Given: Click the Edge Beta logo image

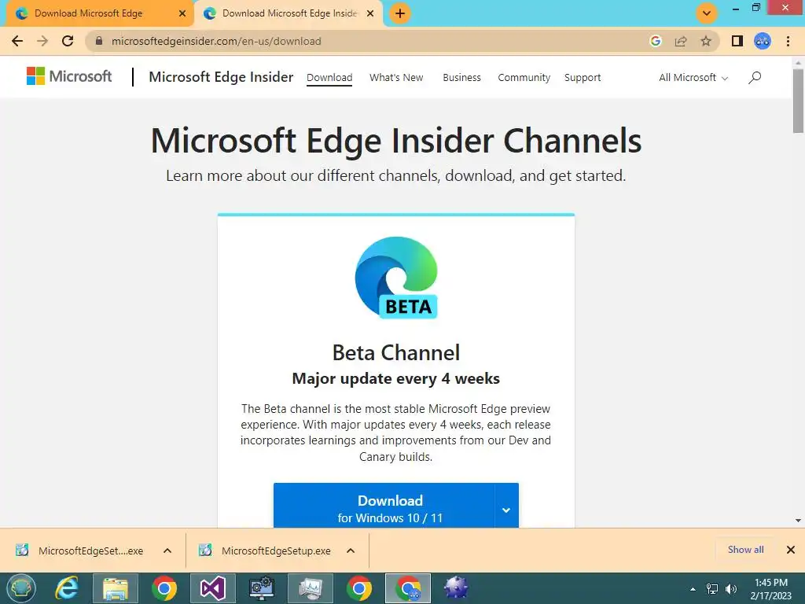Looking at the screenshot, I should coord(396,278).
